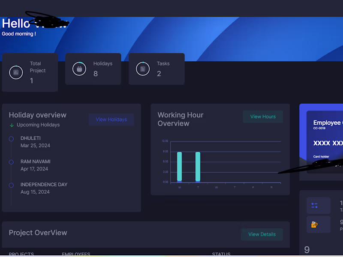Select Monday's bar in the working hour chart

[179, 167]
